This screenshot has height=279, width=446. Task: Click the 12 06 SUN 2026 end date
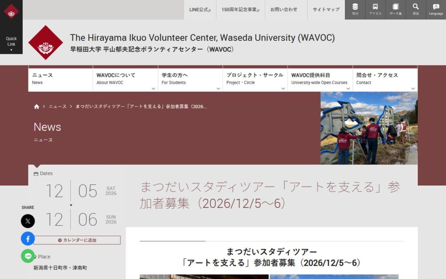point(81,220)
